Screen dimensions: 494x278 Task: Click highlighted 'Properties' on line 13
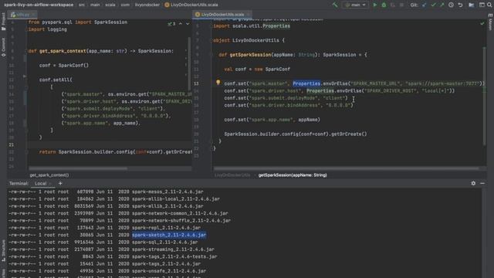[306, 83]
